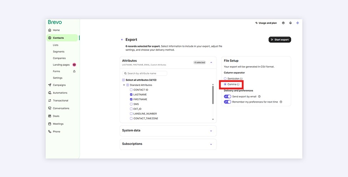Open Companies under Contacts
This screenshot has width=348, height=177.
[x=59, y=58]
